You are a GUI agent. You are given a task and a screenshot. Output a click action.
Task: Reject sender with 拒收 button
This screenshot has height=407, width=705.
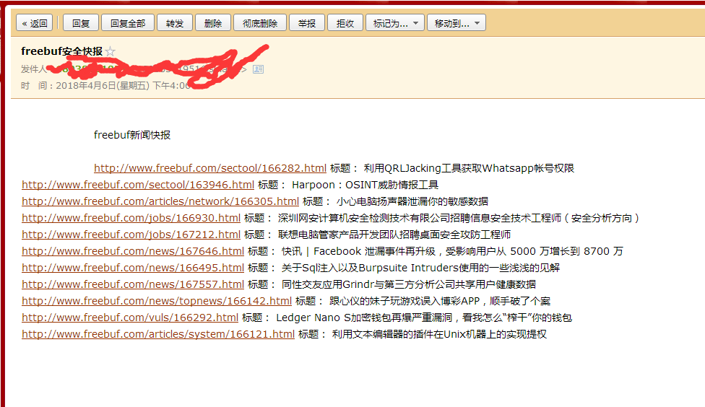[x=345, y=23]
